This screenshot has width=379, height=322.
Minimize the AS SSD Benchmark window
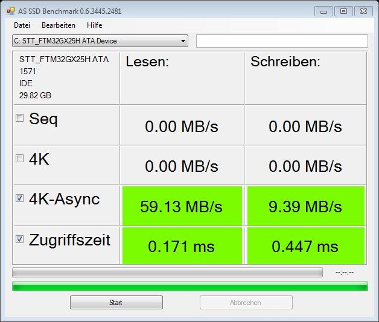coord(323,11)
